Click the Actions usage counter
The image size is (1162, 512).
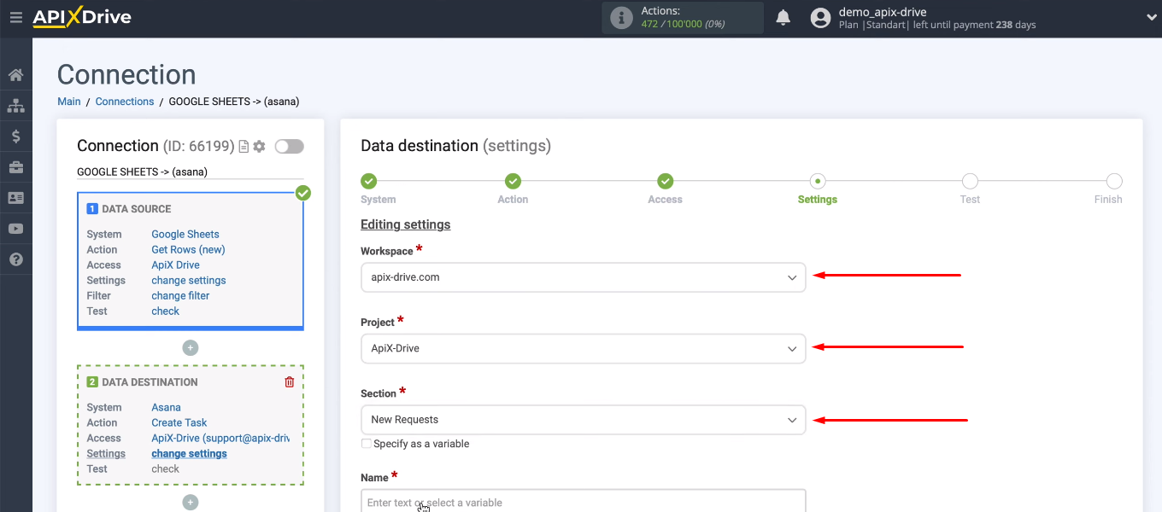pos(683,18)
